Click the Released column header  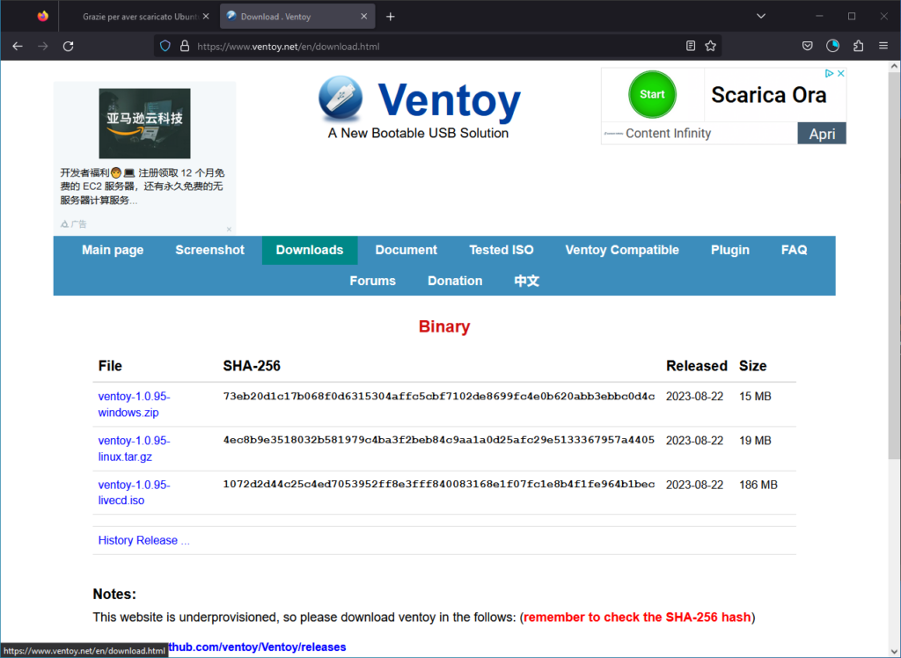[x=697, y=366]
